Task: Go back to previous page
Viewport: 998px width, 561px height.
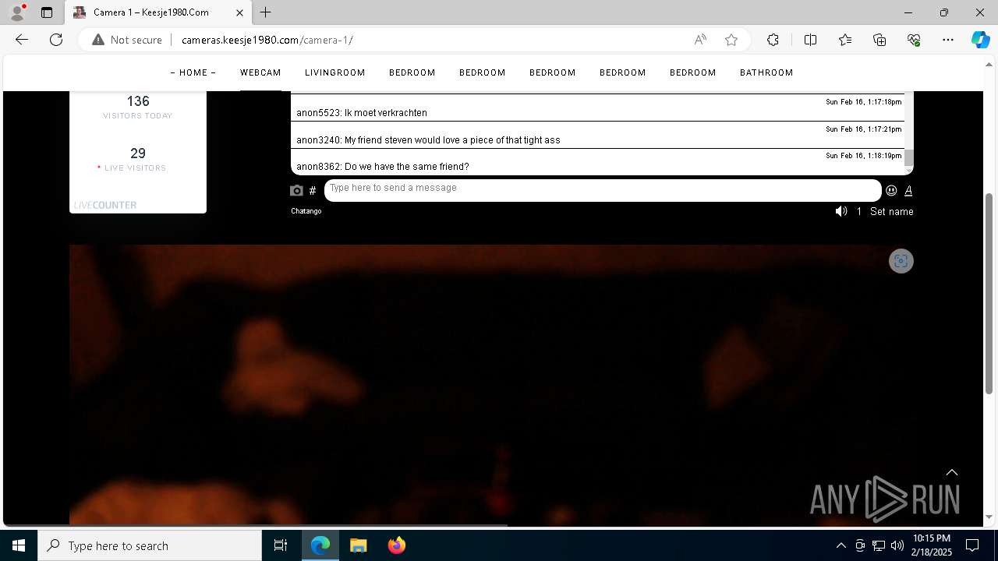Action: click(x=22, y=40)
